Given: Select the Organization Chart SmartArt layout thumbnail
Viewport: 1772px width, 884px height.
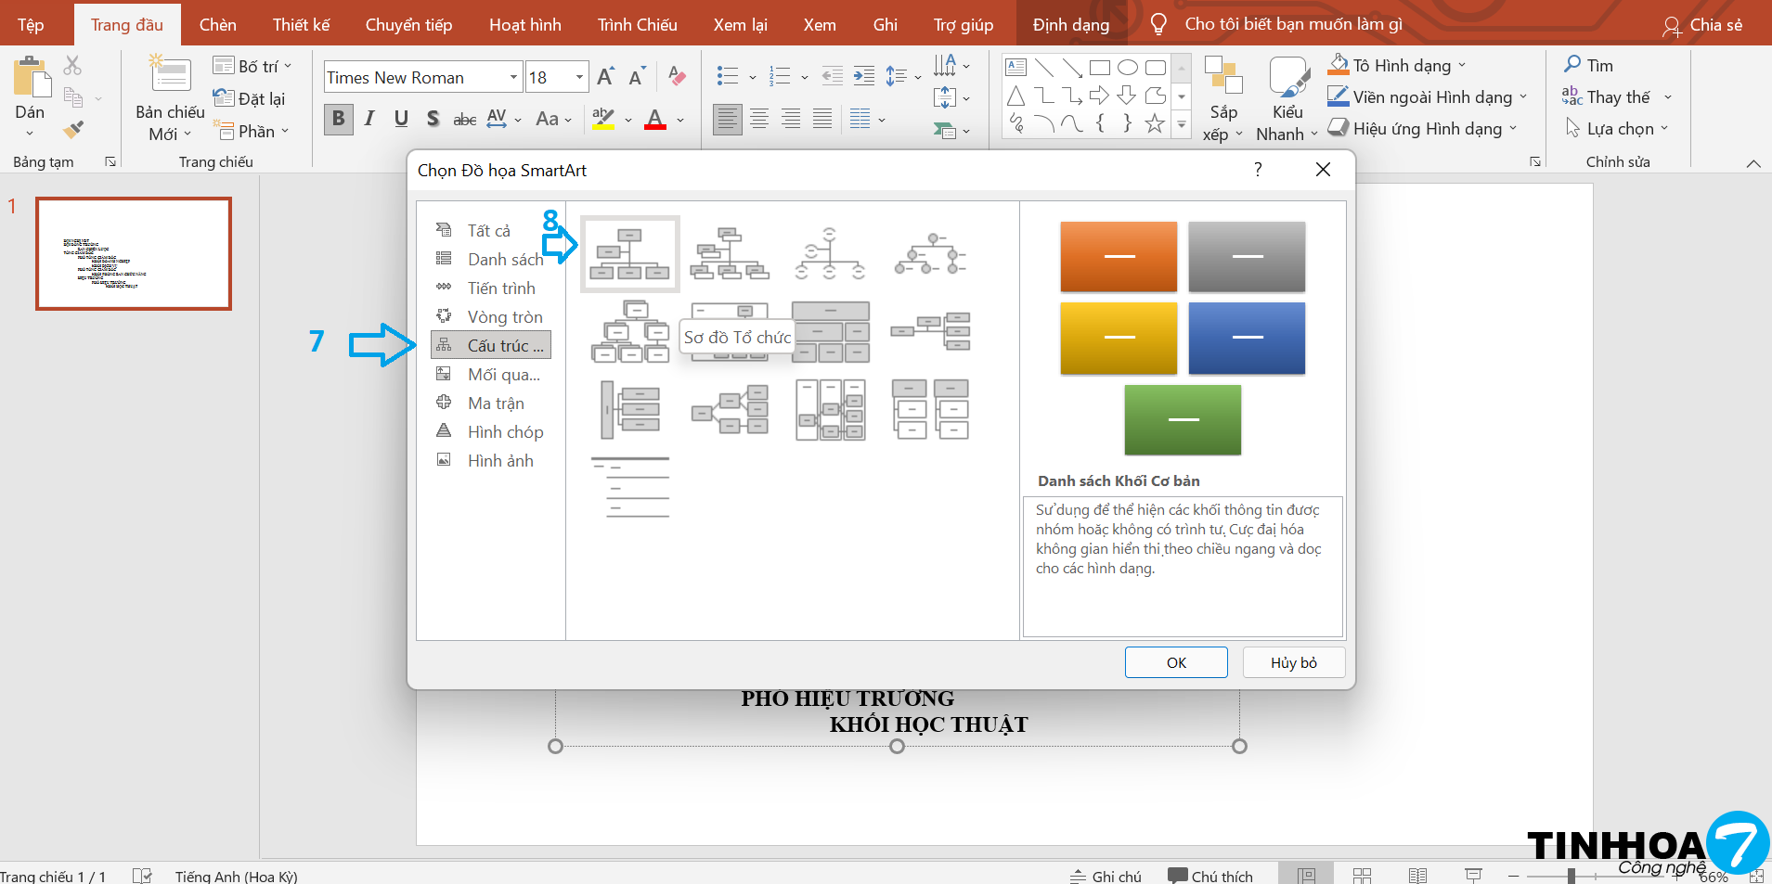Looking at the screenshot, I should pos(630,254).
